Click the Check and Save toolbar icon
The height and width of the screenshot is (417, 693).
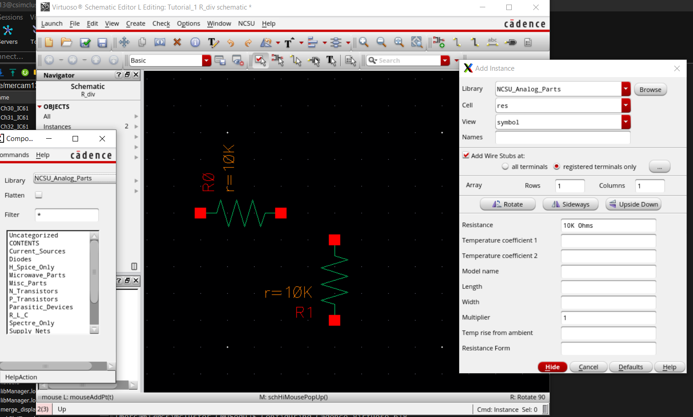click(x=85, y=42)
